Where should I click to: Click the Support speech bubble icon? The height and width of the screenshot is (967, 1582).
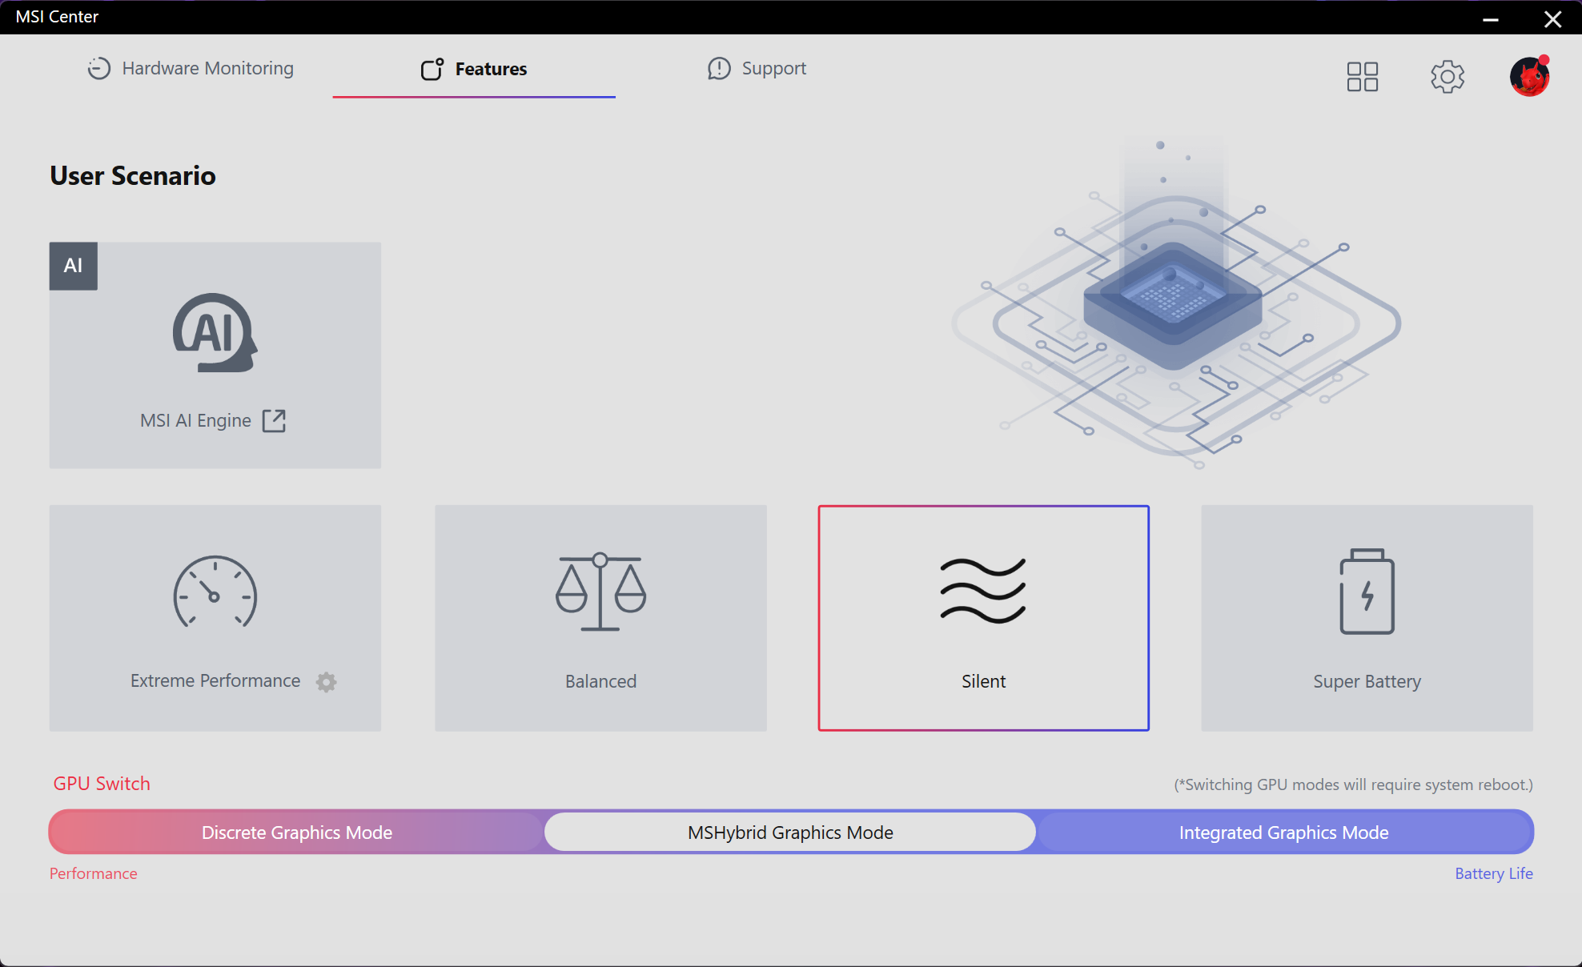pos(719,69)
